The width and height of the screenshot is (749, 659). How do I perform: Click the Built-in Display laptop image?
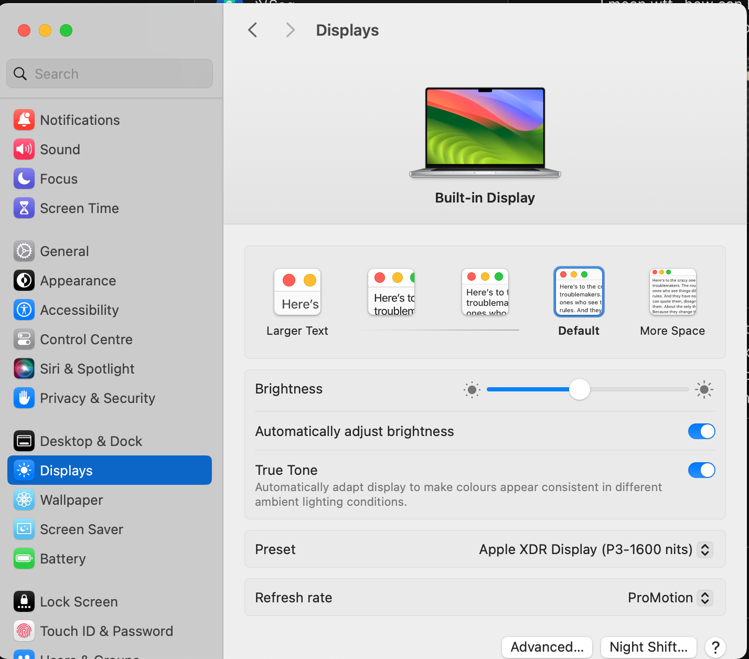(x=485, y=133)
